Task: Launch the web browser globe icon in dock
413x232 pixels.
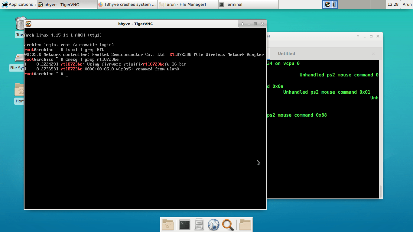Action: (213, 224)
